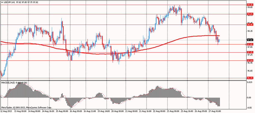This screenshot has height=113, width=255.
Task: Click the triangle arrow beside USDJPY,H1 title
Action: click(x=2, y=2)
